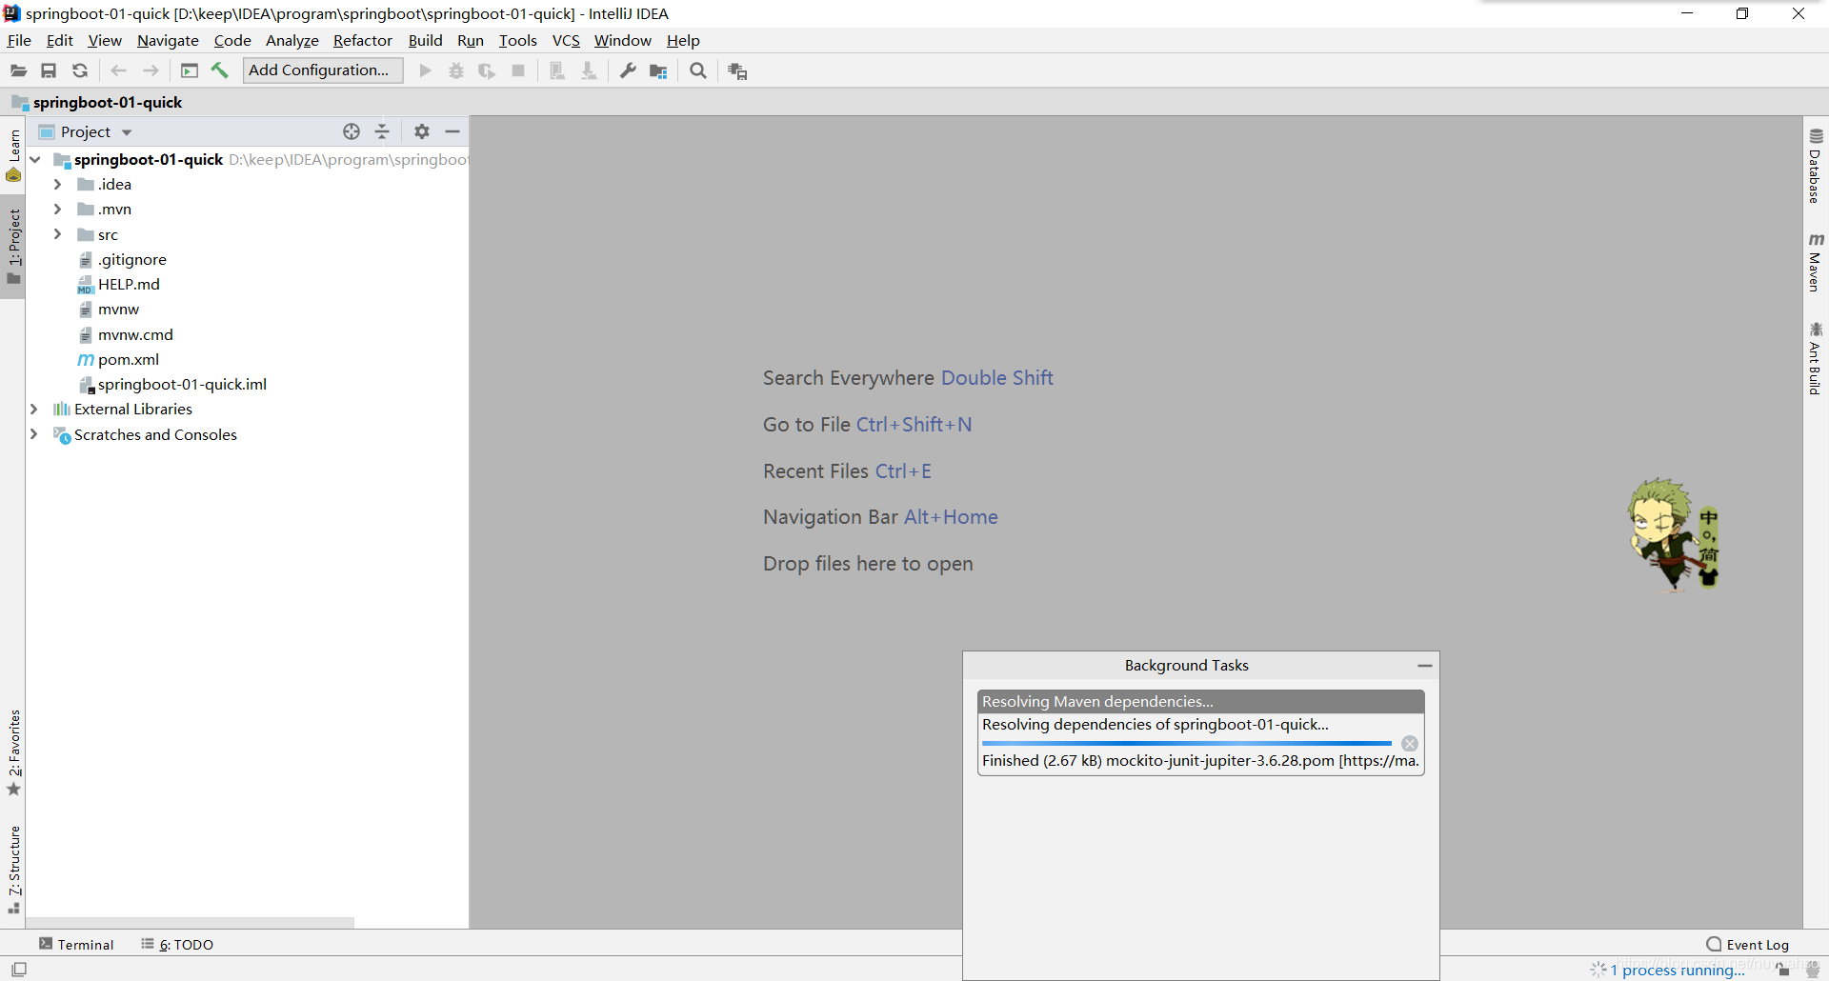Toggle the 1: Project side tab
1829x981 pixels.
pyautogui.click(x=13, y=247)
